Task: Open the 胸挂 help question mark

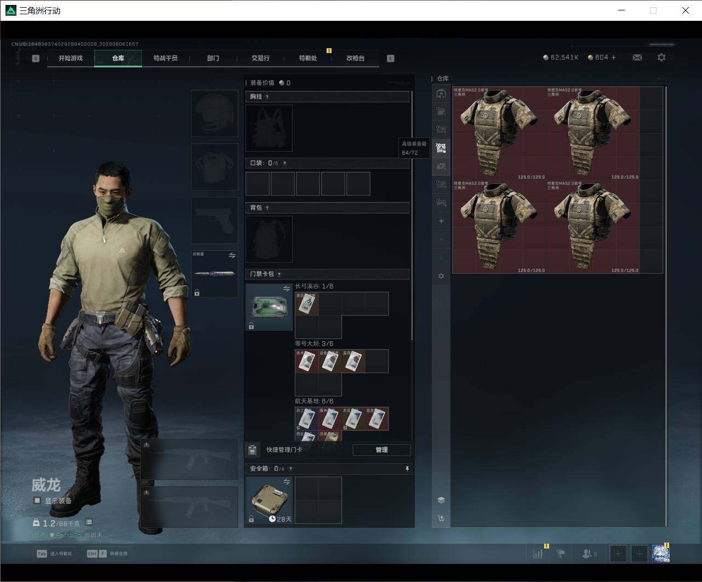Action: tap(267, 97)
